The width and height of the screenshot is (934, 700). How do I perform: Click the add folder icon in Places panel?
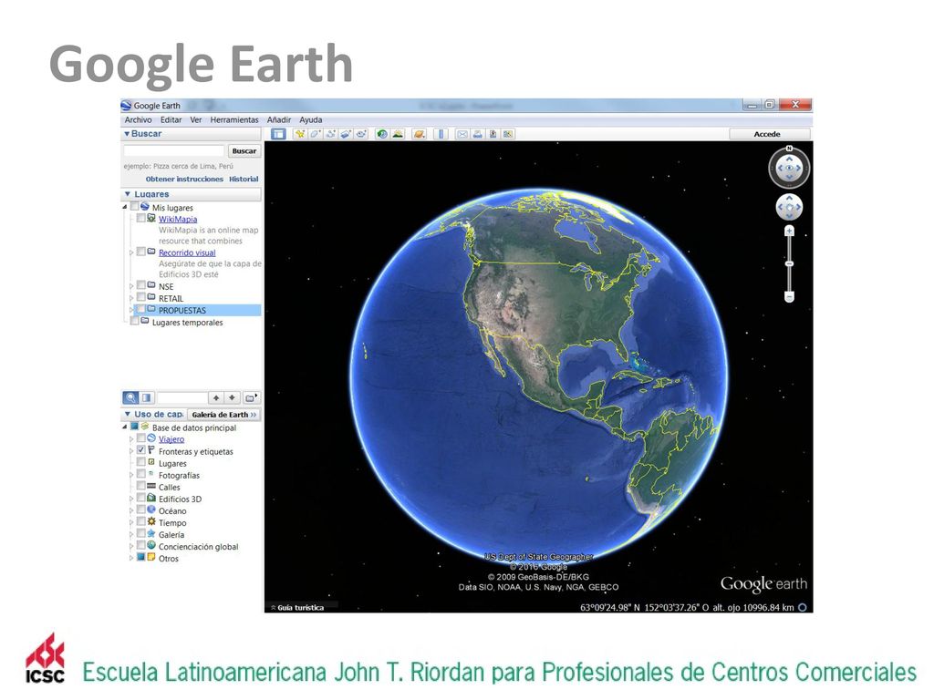pos(252,397)
